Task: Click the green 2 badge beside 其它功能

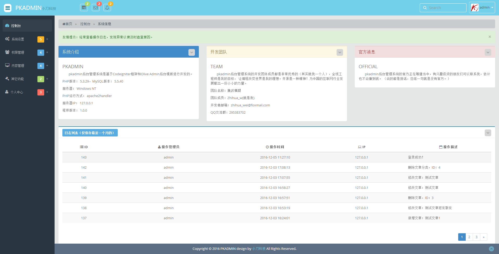Action: [x=41, y=79]
